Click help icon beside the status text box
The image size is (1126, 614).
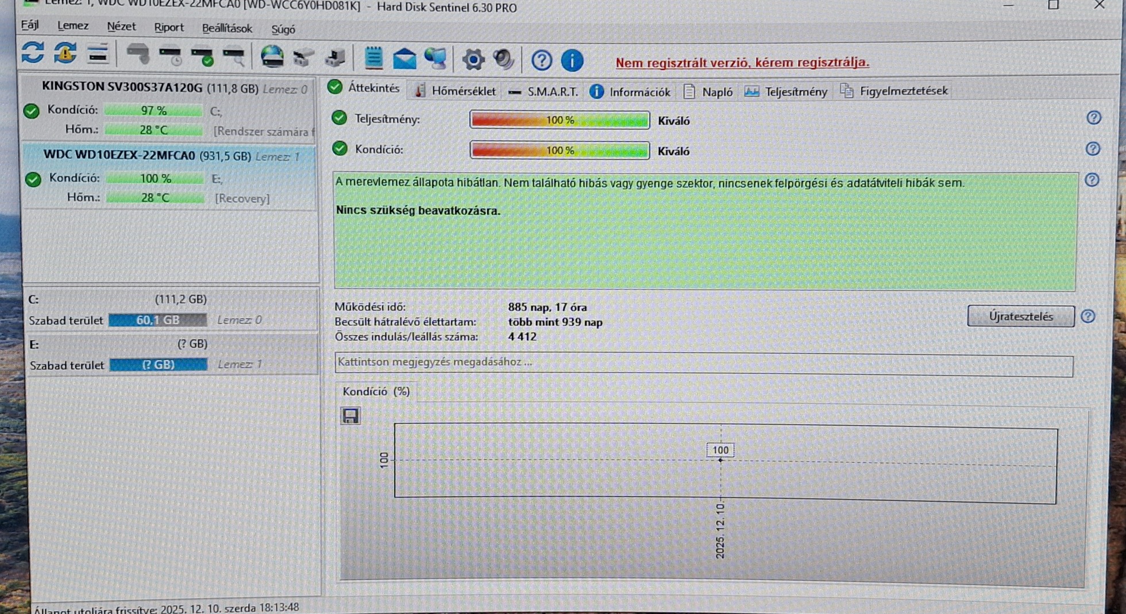[x=1092, y=180]
